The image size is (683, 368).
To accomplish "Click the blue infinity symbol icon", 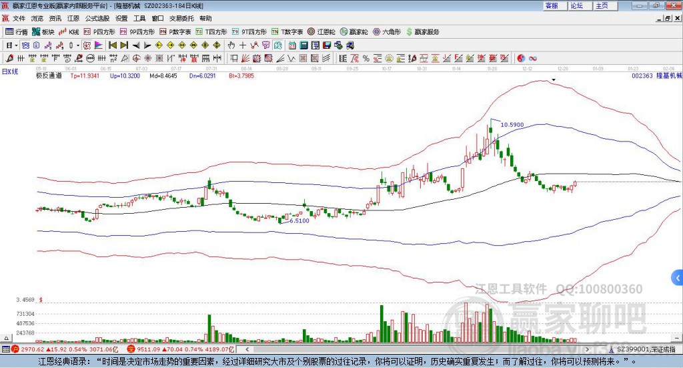I will pos(533,58).
